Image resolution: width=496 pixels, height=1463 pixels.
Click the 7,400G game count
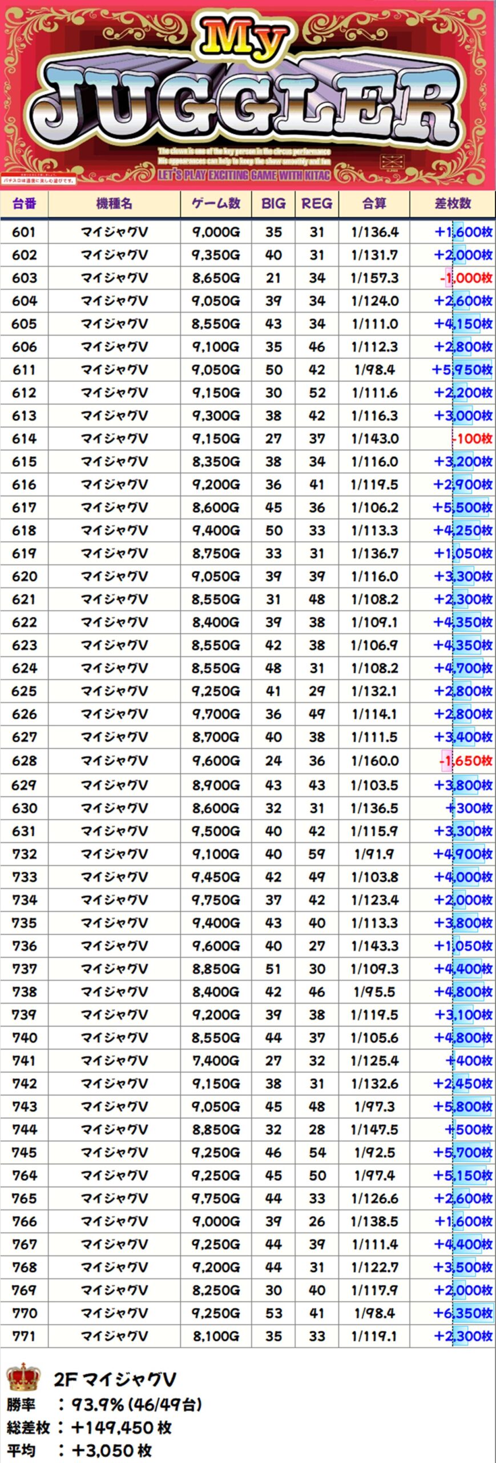[x=216, y=1061]
